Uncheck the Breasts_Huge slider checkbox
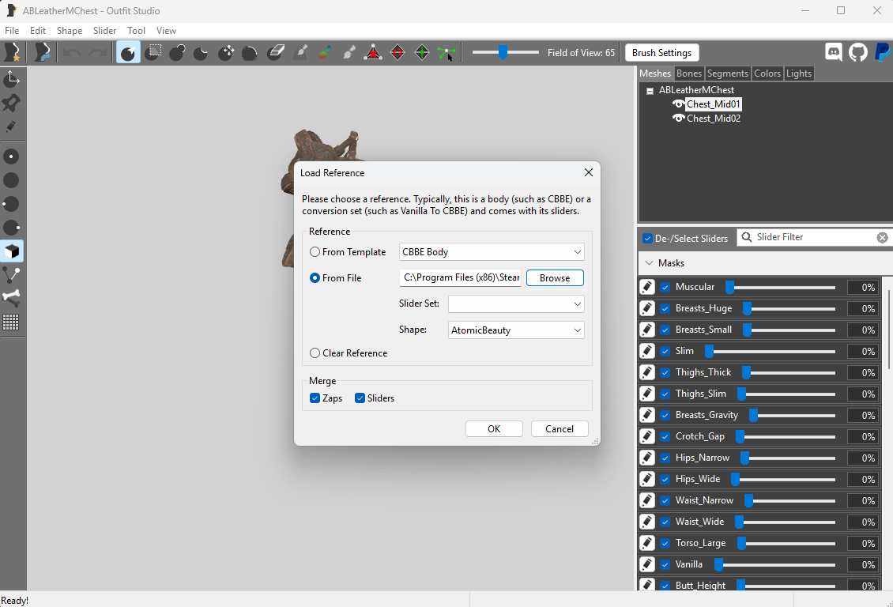Screen dimensions: 893x607 665,308
